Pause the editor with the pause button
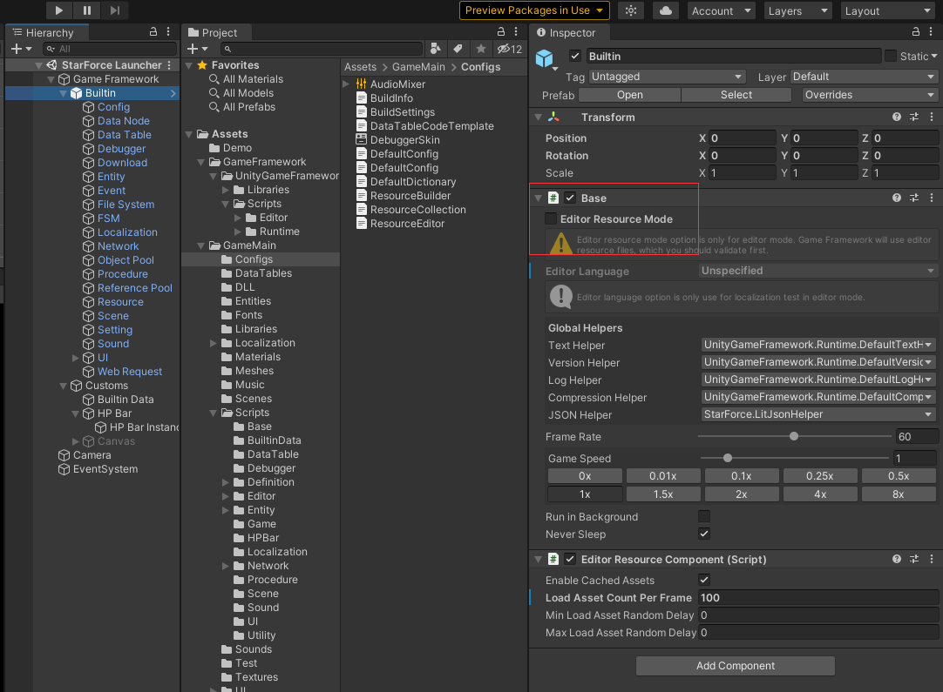 86,10
